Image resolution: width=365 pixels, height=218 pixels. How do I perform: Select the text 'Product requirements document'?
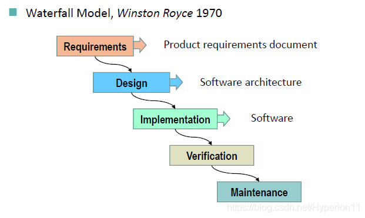[240, 45]
